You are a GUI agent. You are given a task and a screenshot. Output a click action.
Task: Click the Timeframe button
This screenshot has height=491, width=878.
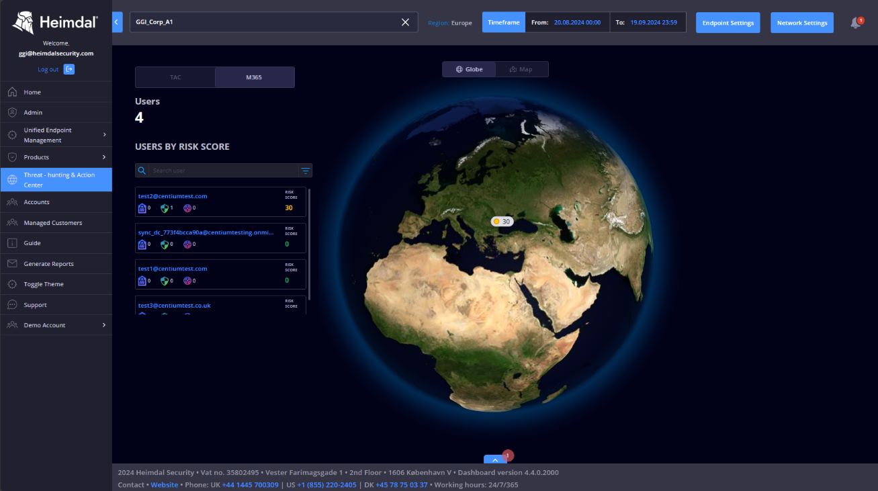(x=503, y=22)
